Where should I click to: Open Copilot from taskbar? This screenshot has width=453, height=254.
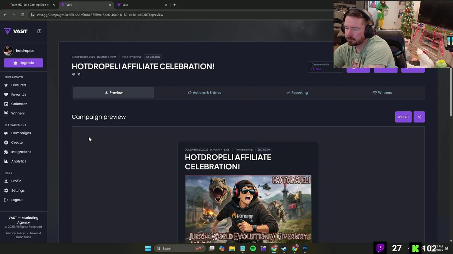pos(222,248)
